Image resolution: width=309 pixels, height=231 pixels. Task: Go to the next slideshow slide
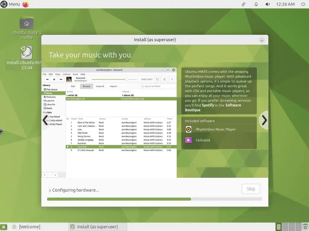click(x=264, y=120)
